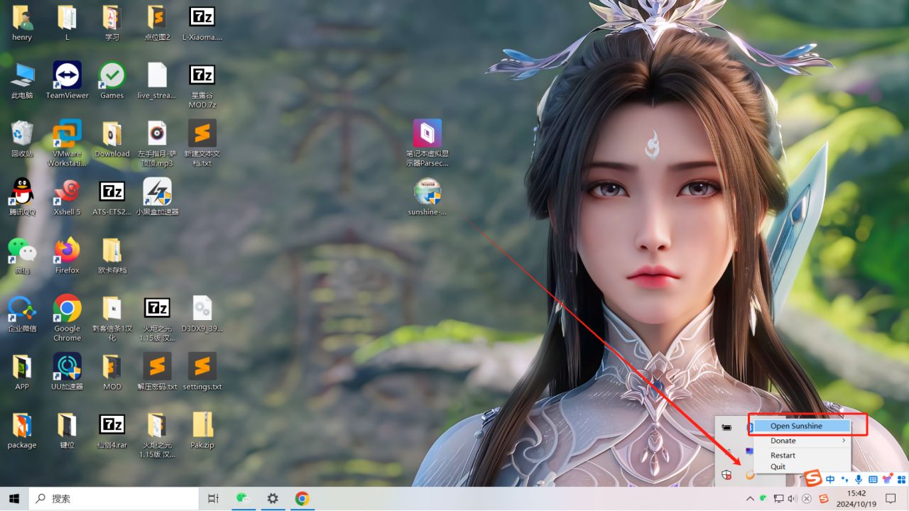Open the network tray icon
The height and width of the screenshot is (511, 909).
click(778, 499)
